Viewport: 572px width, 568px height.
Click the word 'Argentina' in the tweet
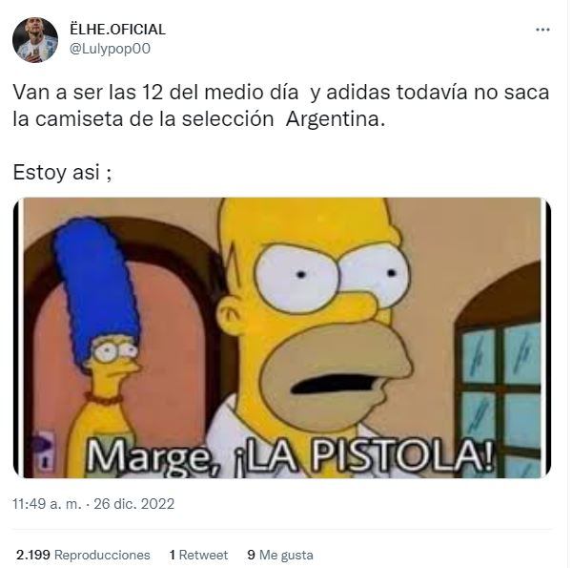[x=336, y=119]
